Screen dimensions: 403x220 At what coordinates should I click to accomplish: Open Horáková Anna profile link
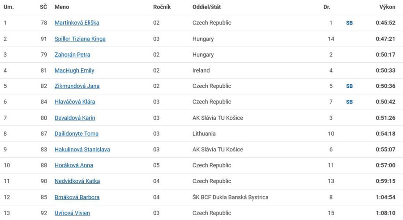[74, 165]
